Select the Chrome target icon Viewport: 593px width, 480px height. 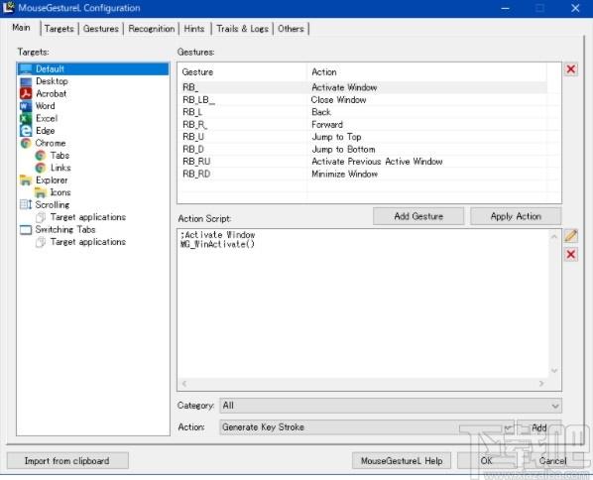tap(26, 143)
